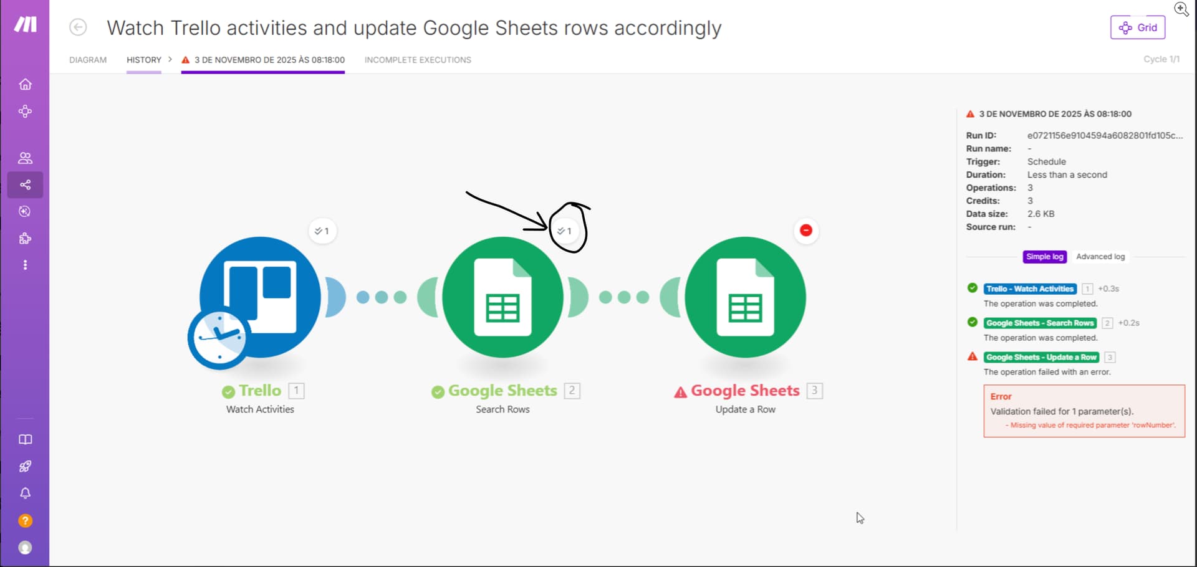Open Scenarios share icon in sidebar
Screen dimensions: 1197x567
(x=25, y=185)
